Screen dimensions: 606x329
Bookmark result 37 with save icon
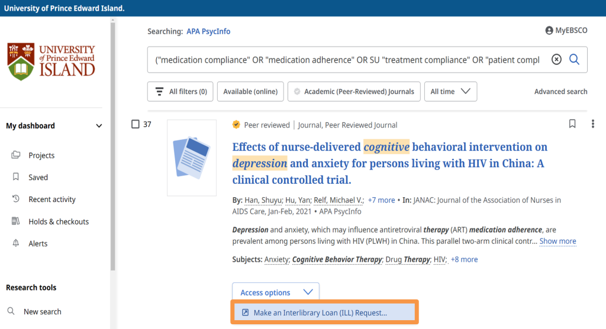point(572,124)
